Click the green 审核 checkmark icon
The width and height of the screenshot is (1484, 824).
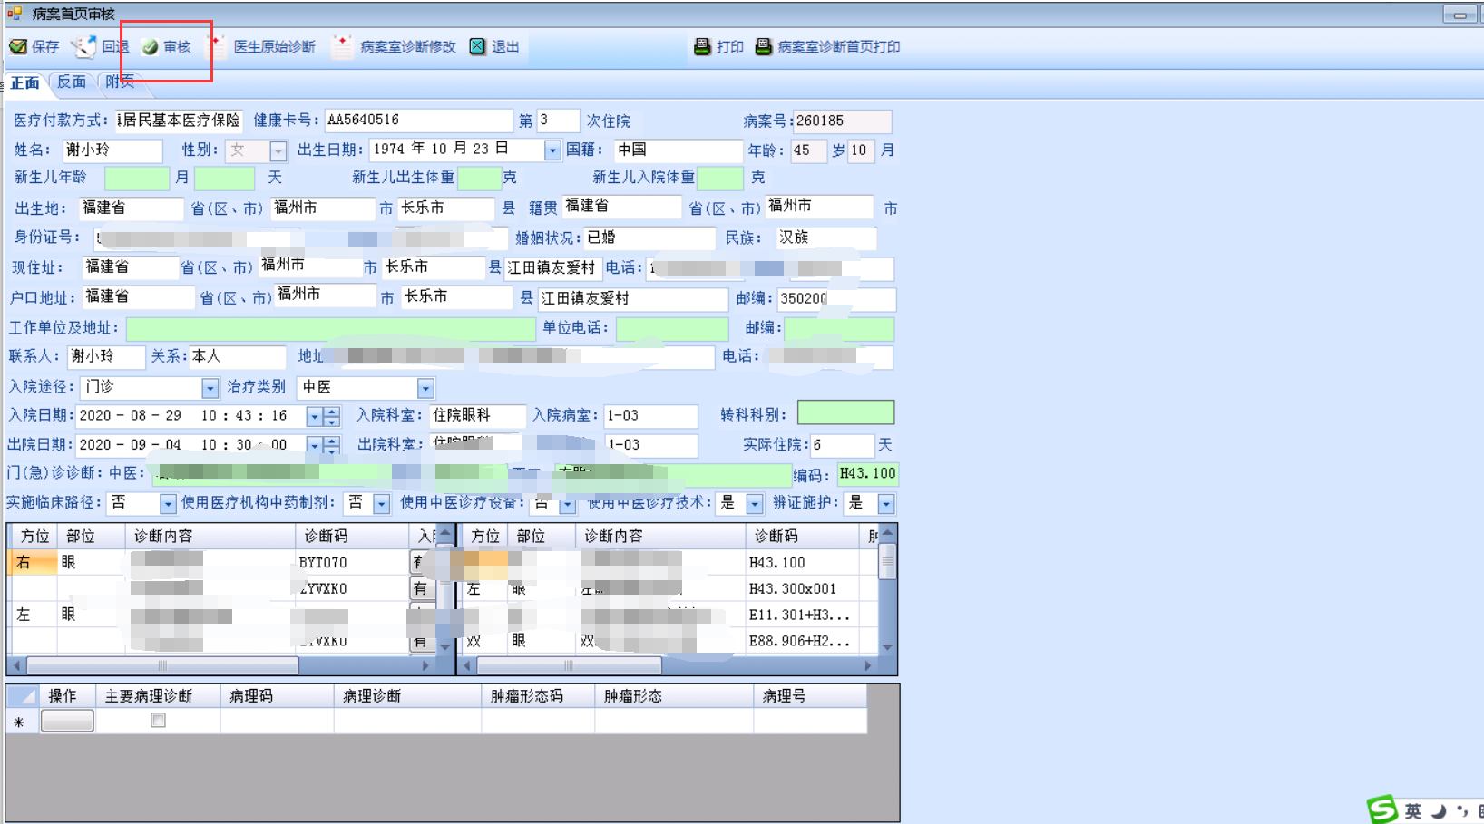151,47
